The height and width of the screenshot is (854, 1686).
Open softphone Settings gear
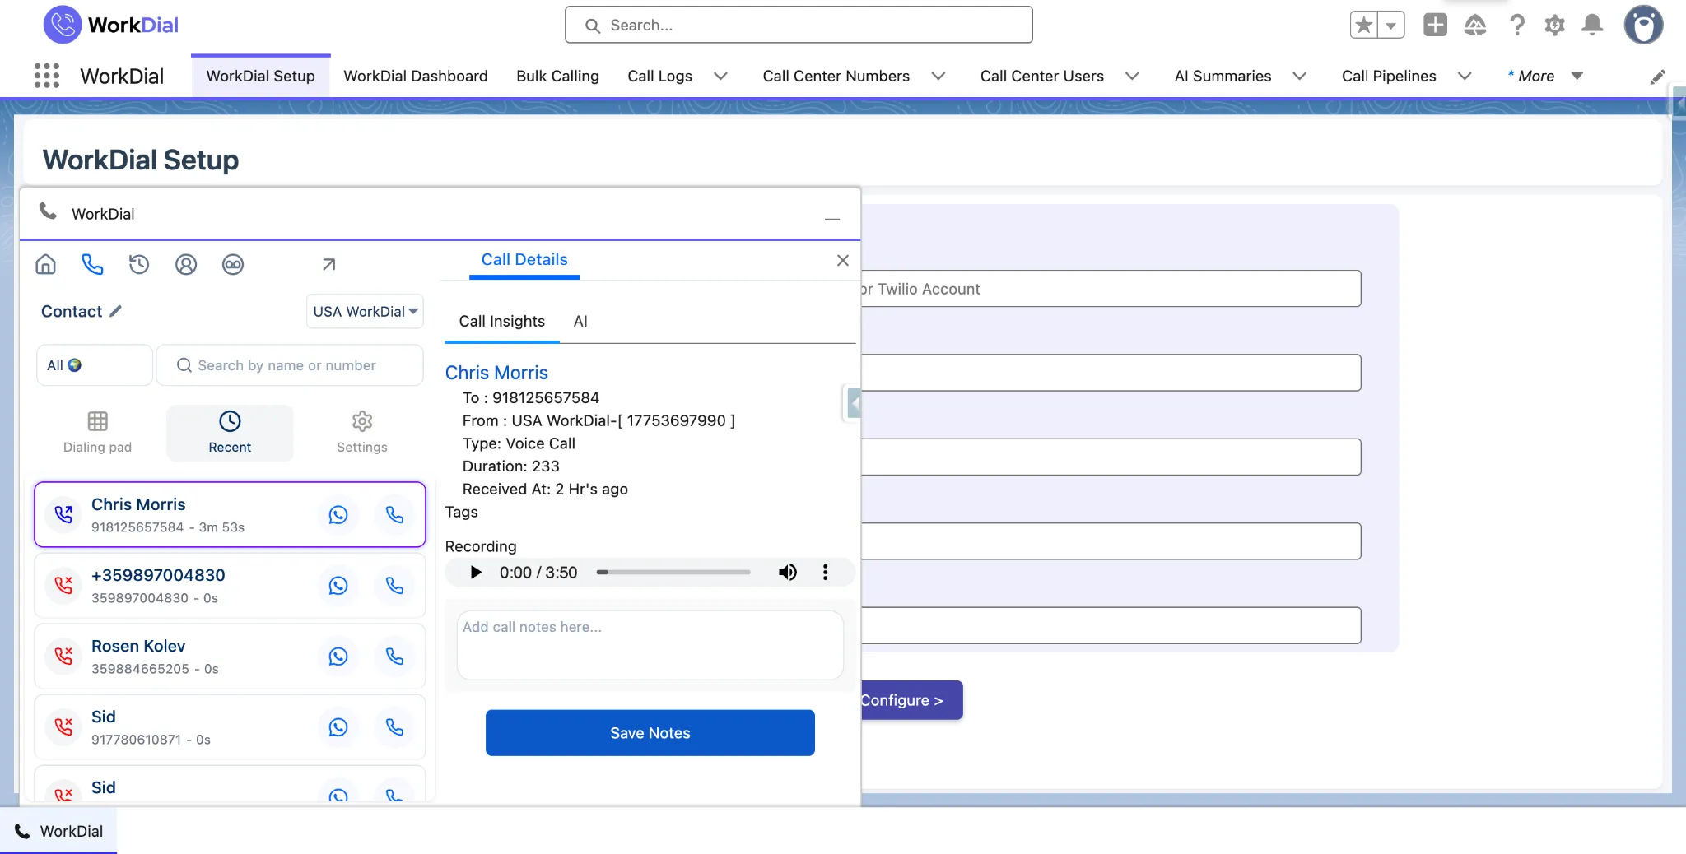click(x=361, y=433)
